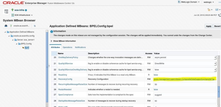Screen dimensions: 221x107
Task: Expand Show MBean Information section
Action: click(x=63, y=41)
